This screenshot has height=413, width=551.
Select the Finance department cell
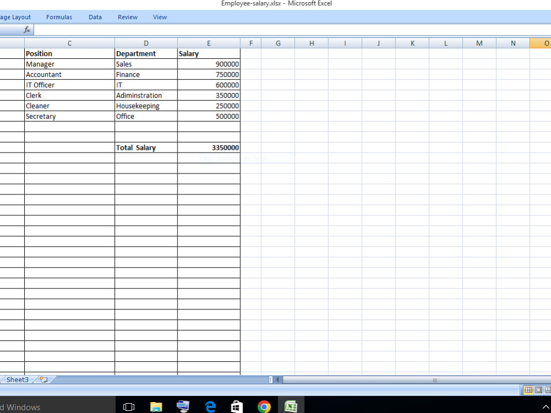click(x=146, y=74)
